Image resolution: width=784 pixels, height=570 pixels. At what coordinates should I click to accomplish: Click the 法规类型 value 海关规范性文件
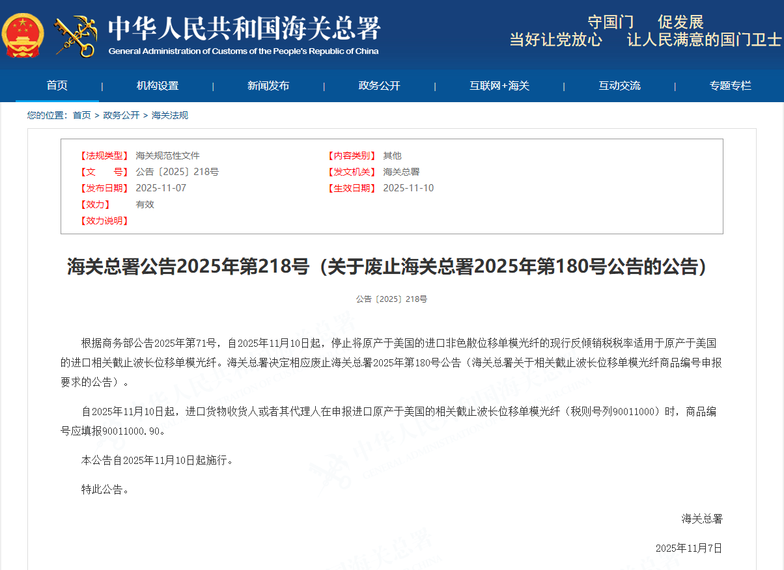tap(167, 156)
